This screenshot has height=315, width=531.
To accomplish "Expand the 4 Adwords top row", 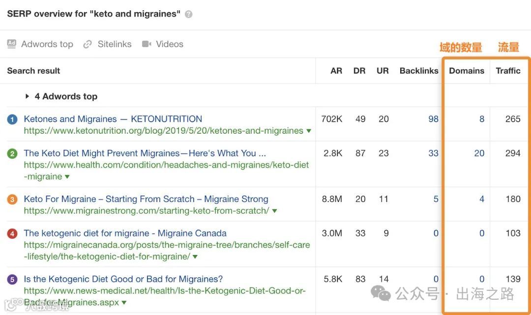I will tap(28, 96).
